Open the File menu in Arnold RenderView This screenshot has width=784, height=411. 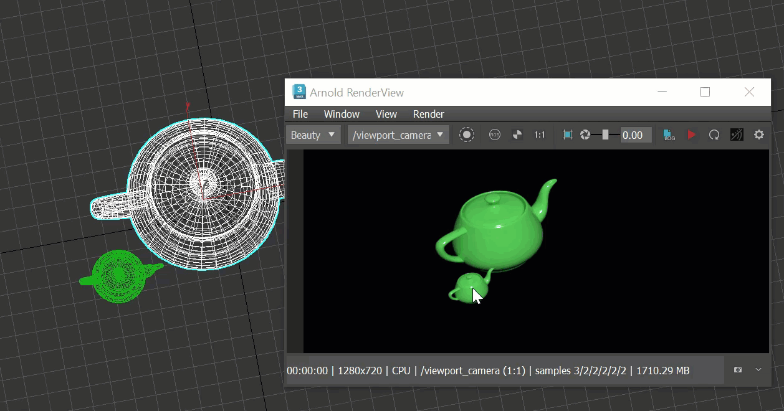coord(300,114)
